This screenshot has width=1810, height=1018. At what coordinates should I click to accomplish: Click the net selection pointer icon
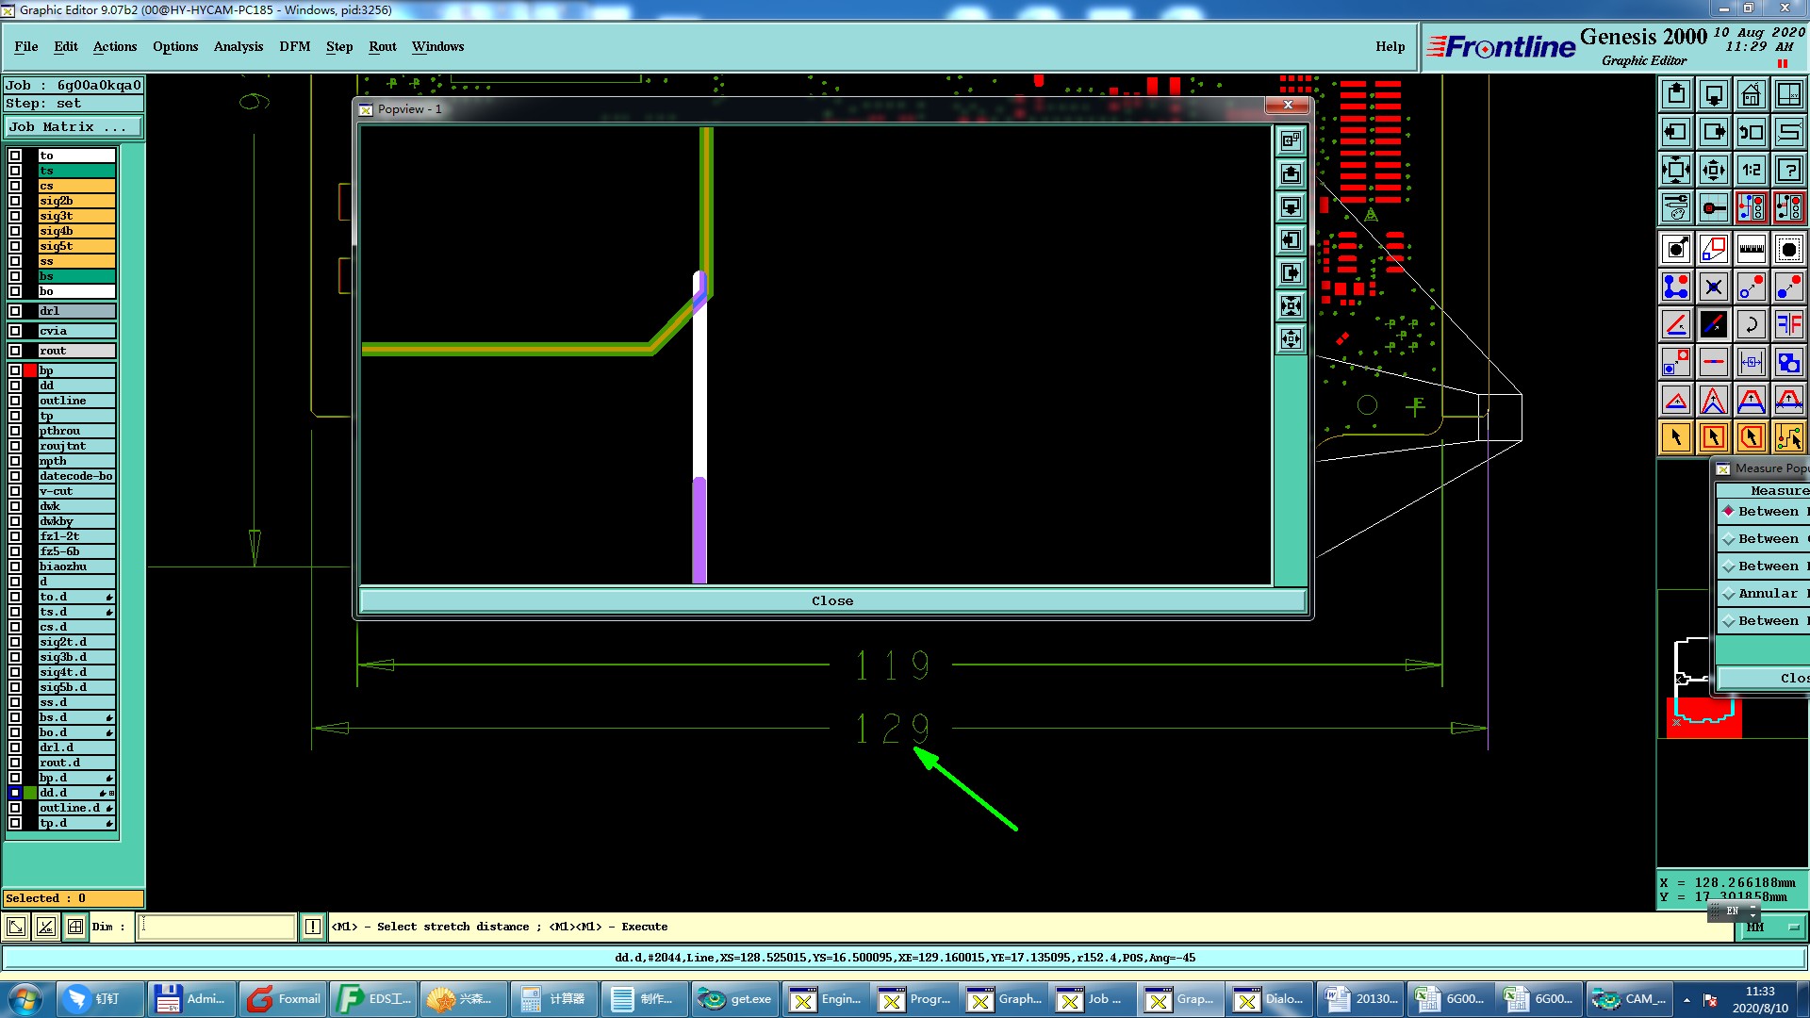tap(1788, 437)
